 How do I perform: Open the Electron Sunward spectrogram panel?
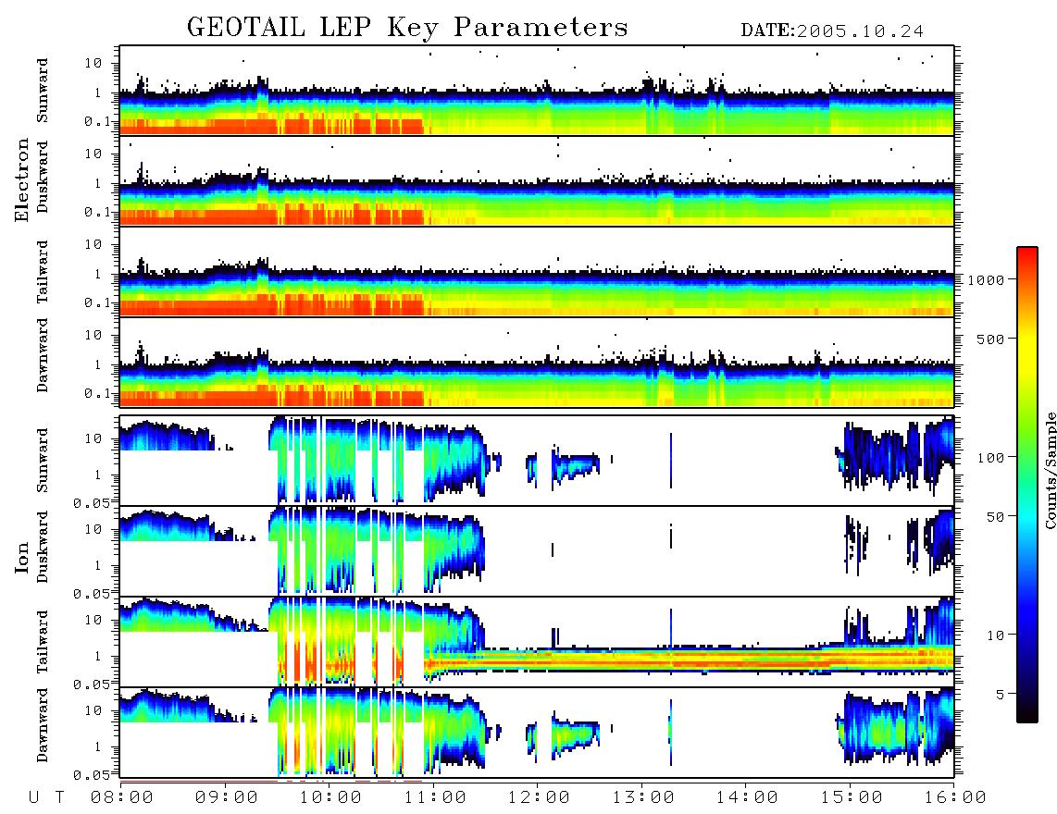click(537, 91)
